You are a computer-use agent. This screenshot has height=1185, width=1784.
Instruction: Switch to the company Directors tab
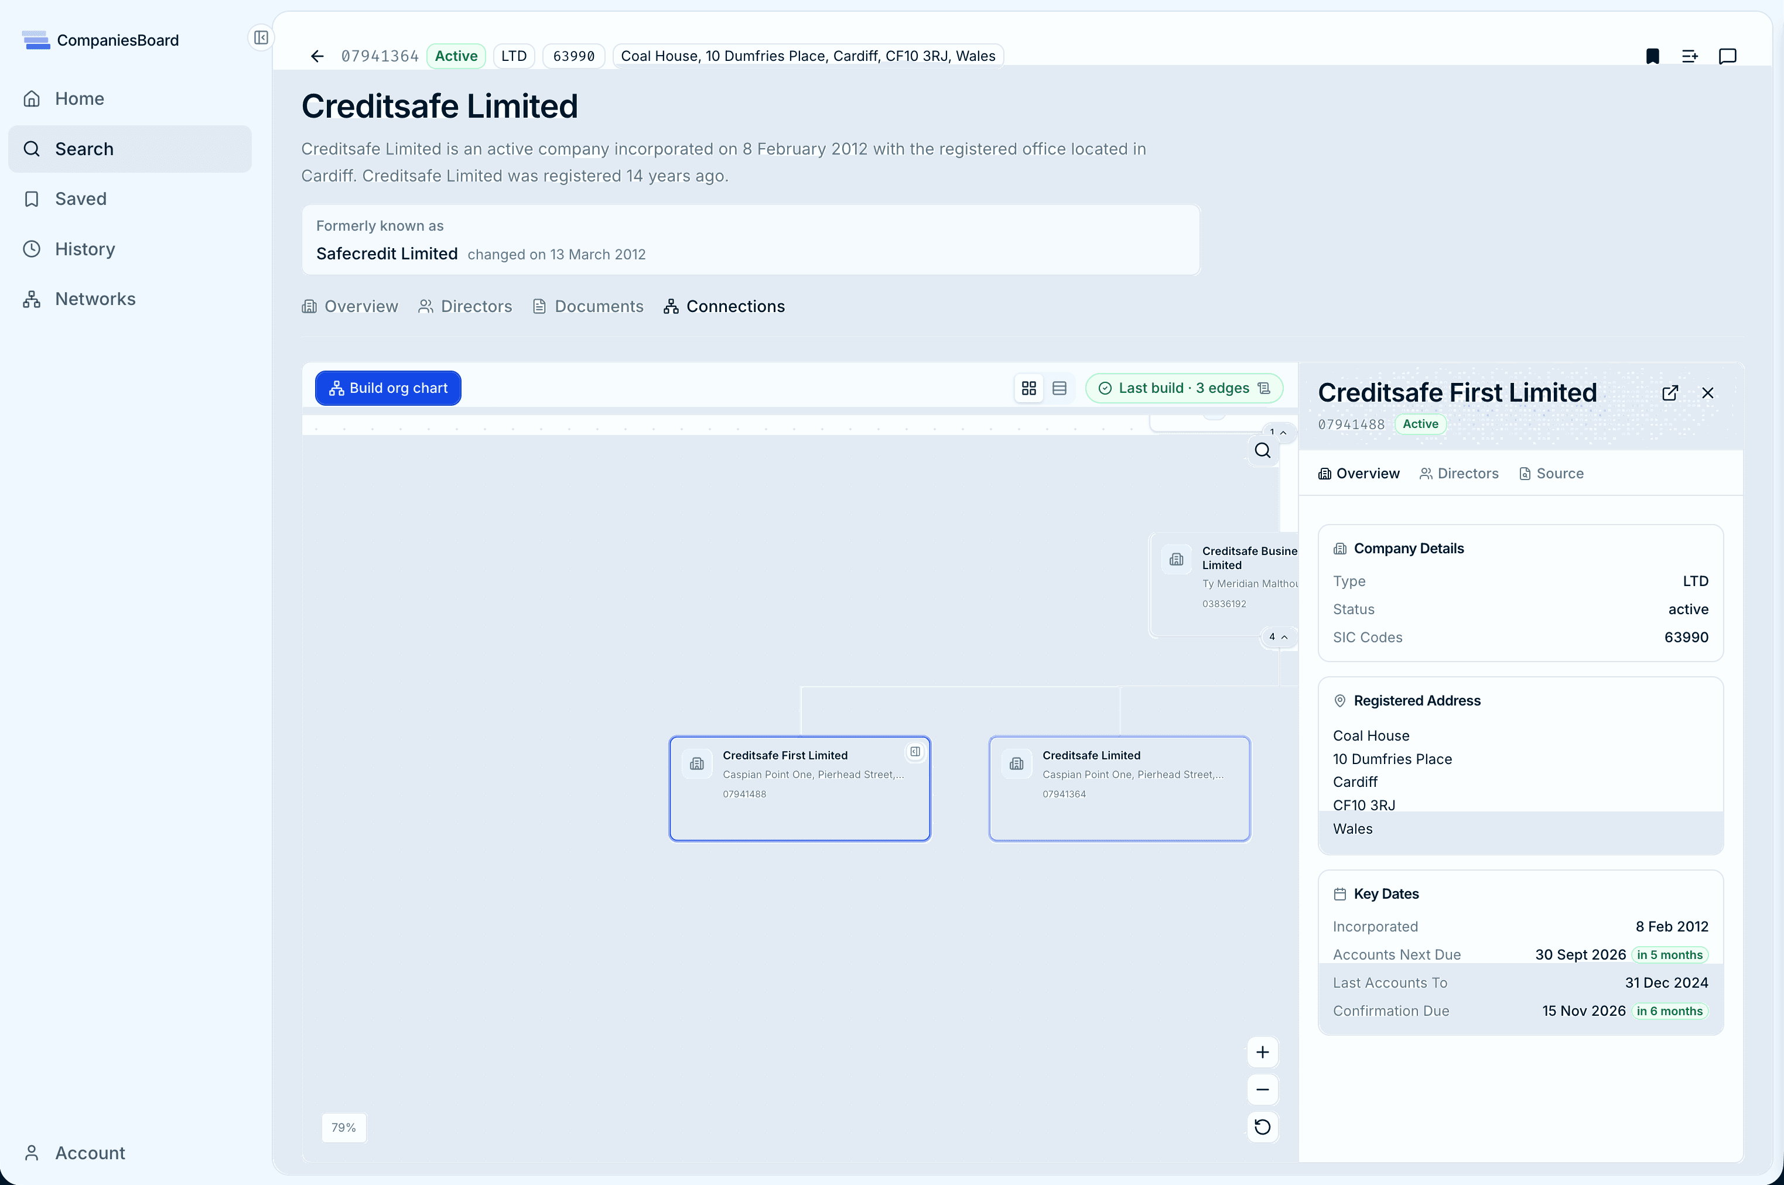pyautogui.click(x=465, y=306)
